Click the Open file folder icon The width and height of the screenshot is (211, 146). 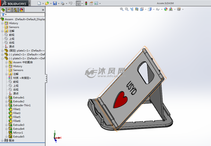pyautogui.click(x=47, y=3)
